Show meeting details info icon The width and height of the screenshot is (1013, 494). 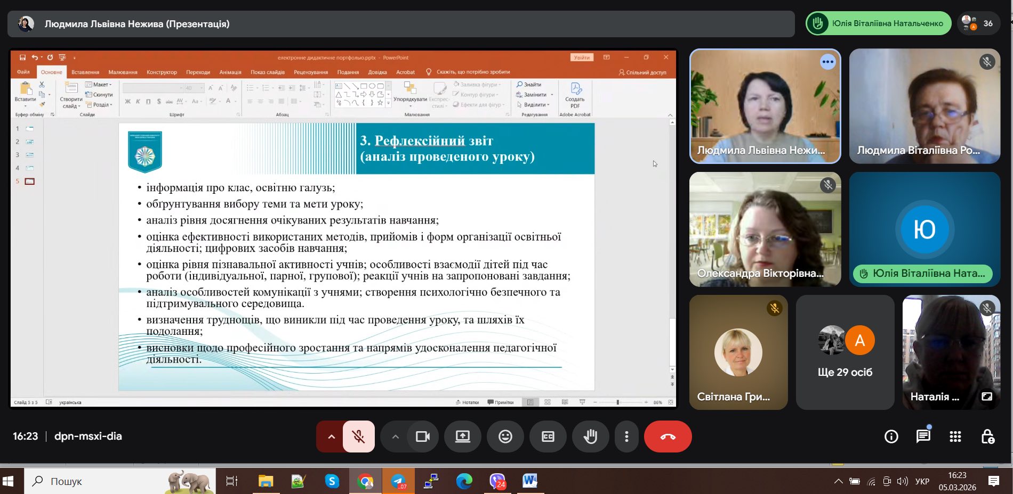(891, 437)
